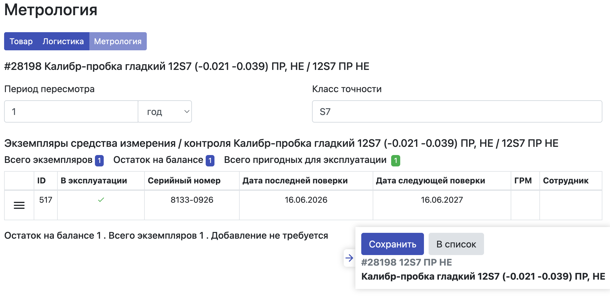Switch to the Логистика tab
610x296 pixels.
coord(63,41)
